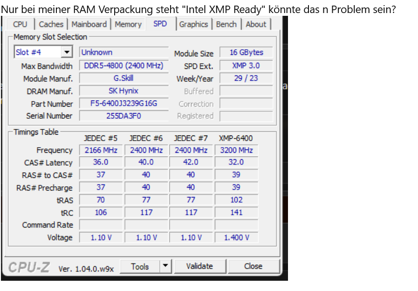The height and width of the screenshot is (291, 418).
Task: Click the JEDEC #7 column header
Action: [191, 138]
